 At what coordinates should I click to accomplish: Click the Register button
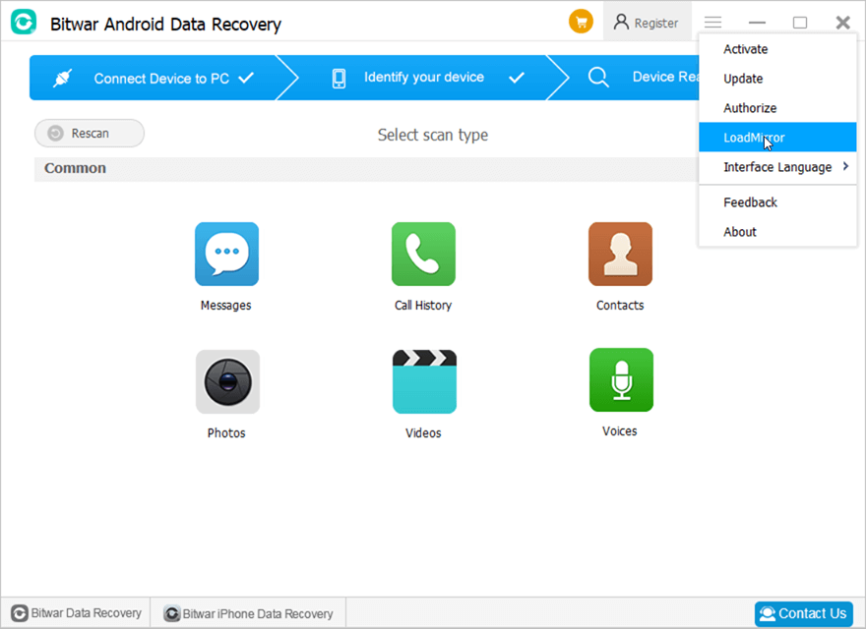click(x=647, y=23)
